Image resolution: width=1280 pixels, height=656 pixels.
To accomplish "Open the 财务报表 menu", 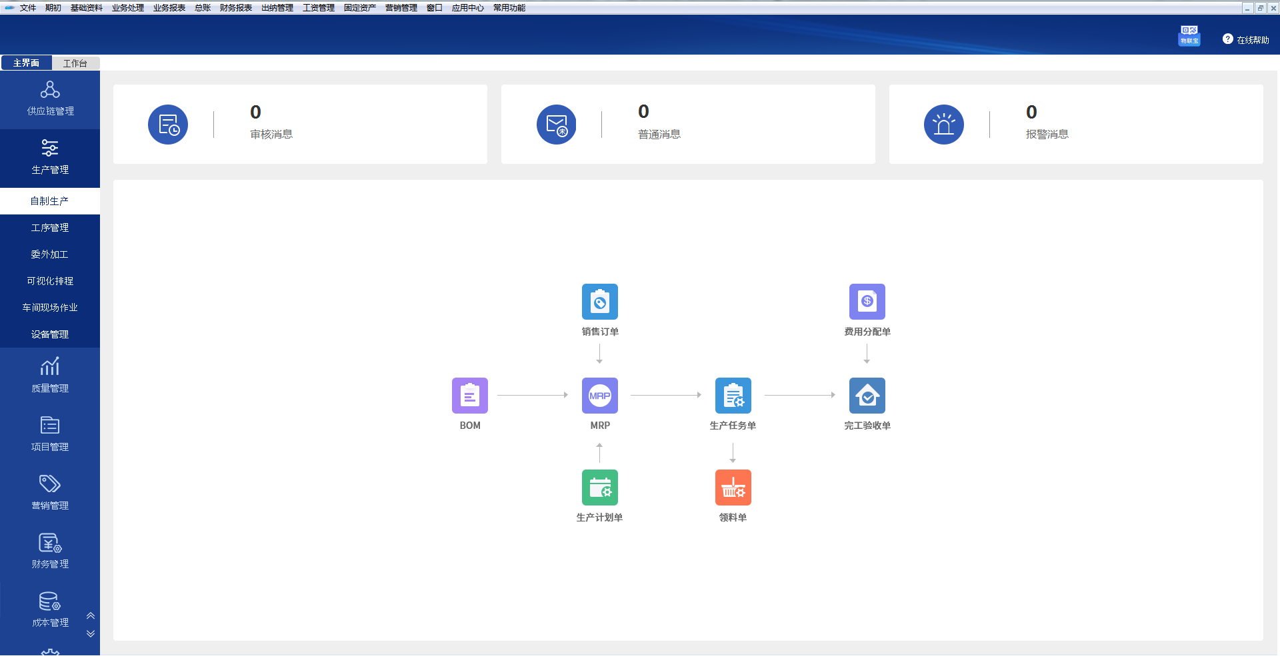I will pyautogui.click(x=236, y=8).
